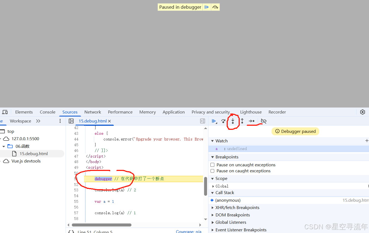Switch to the Console tab
The height and width of the screenshot is (233, 369).
point(48,112)
